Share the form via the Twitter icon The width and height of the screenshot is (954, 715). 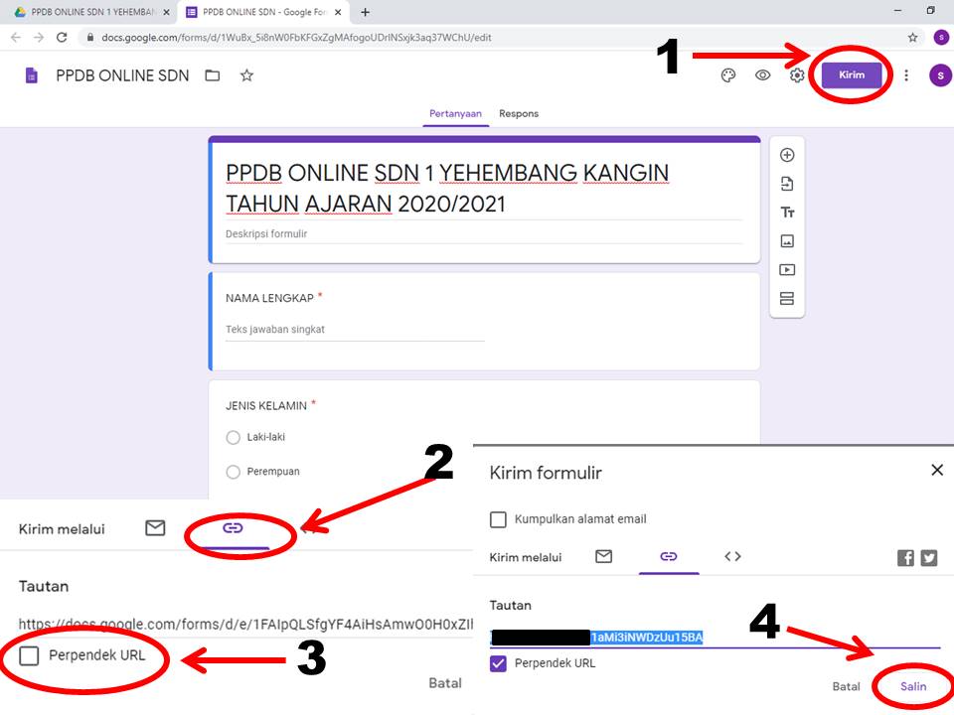coord(928,557)
